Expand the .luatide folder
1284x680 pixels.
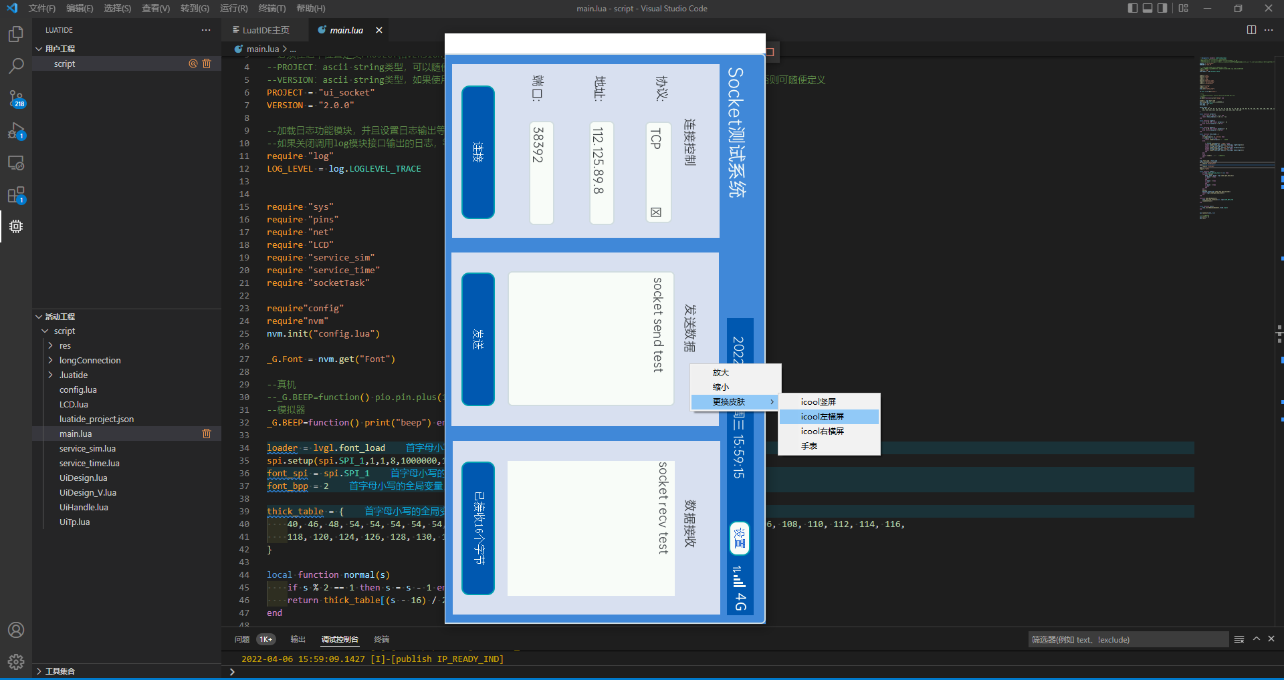coord(51,375)
